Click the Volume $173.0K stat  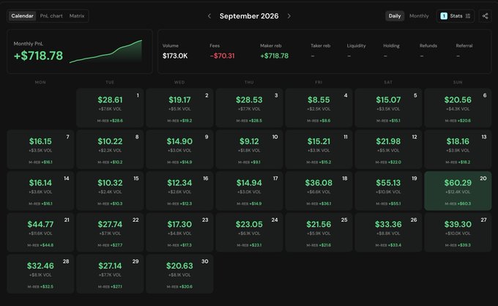pos(175,51)
